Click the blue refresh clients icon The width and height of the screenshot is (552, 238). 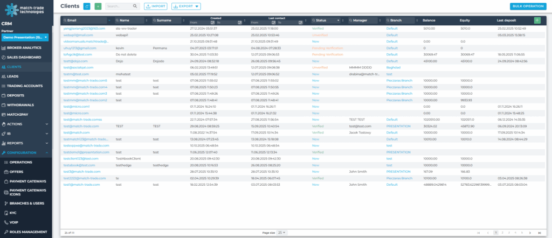[87, 6]
